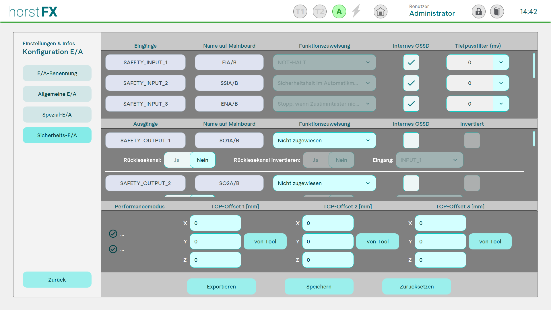Click the lock icon in header
Image resolution: width=551 pixels, height=310 pixels.
click(478, 12)
